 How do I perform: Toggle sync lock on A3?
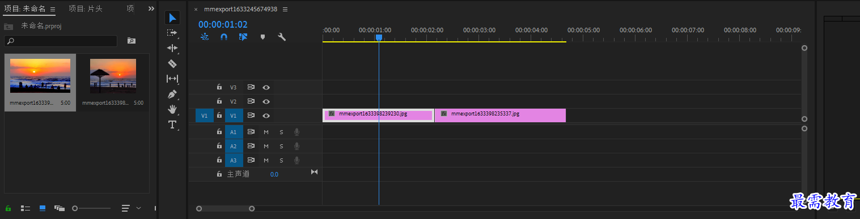pos(251,160)
